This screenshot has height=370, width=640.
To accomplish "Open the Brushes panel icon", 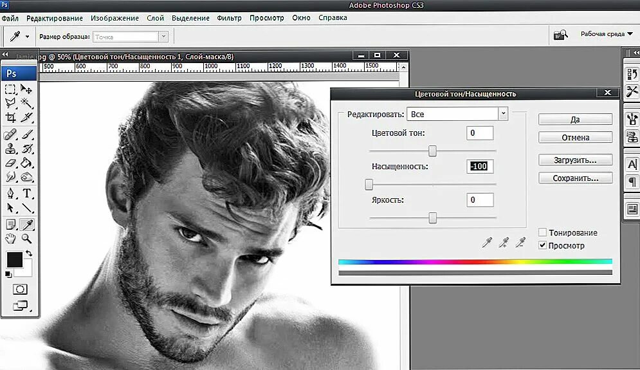I will 632,119.
